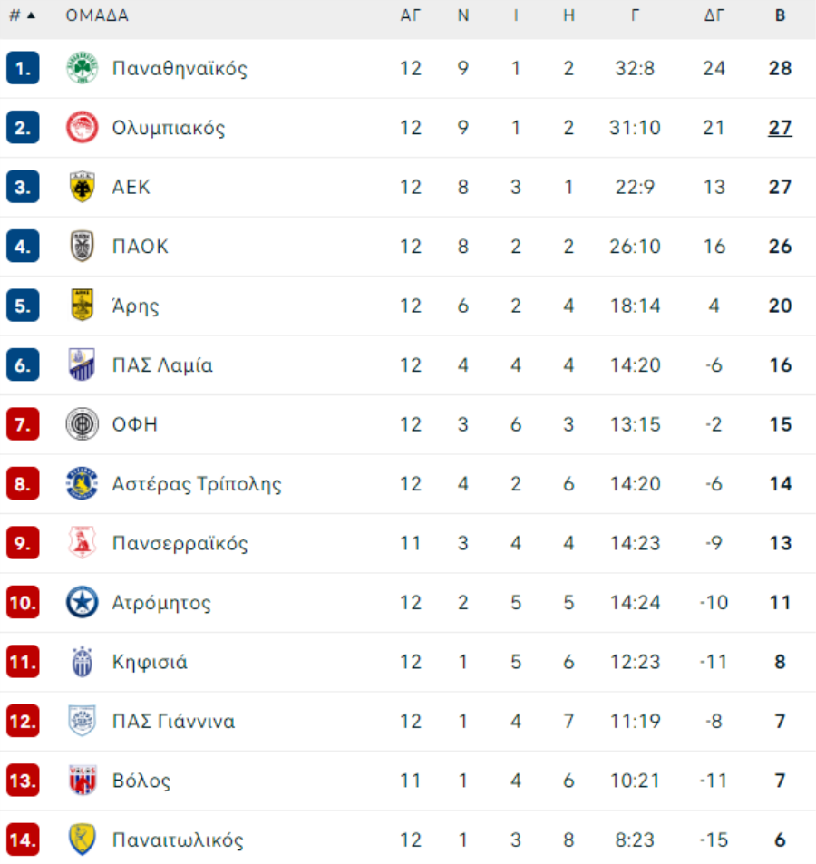816x864 pixels.
Task: Select the Παναιτωλικός yellow crest
Action: pos(82,840)
